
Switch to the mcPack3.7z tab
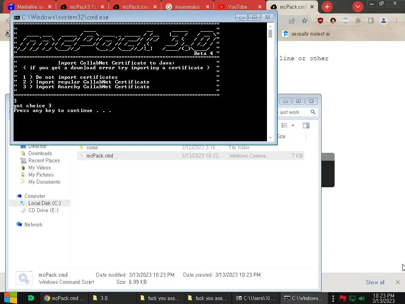[x=82, y=7]
